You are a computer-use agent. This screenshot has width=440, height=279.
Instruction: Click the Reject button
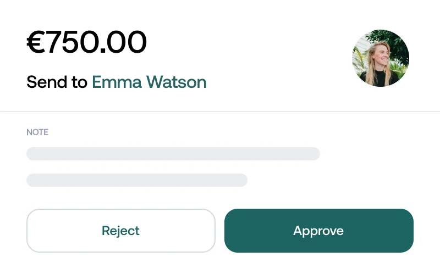120,231
